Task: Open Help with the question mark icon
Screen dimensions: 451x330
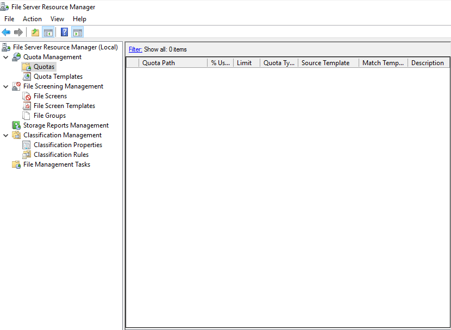Action: click(x=65, y=32)
